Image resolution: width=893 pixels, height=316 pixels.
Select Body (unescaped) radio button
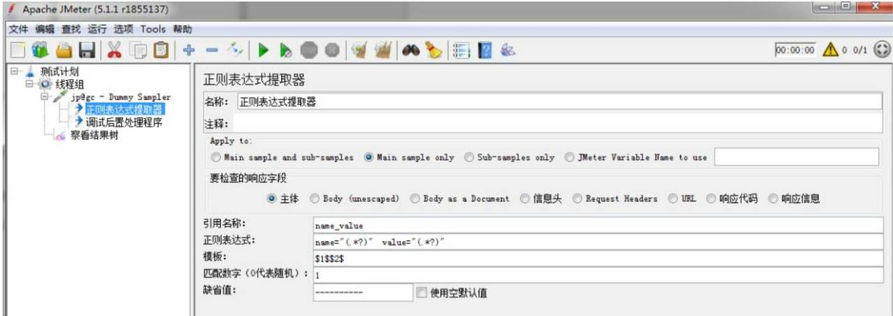(315, 198)
